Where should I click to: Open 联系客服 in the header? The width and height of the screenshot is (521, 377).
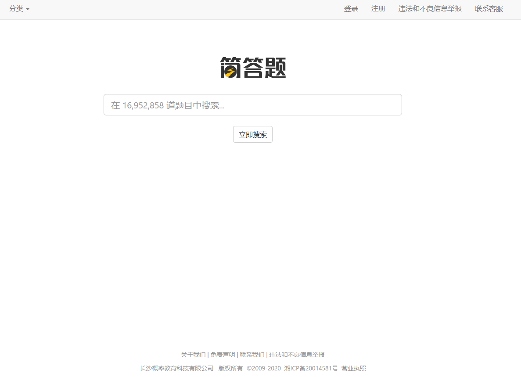pos(489,9)
